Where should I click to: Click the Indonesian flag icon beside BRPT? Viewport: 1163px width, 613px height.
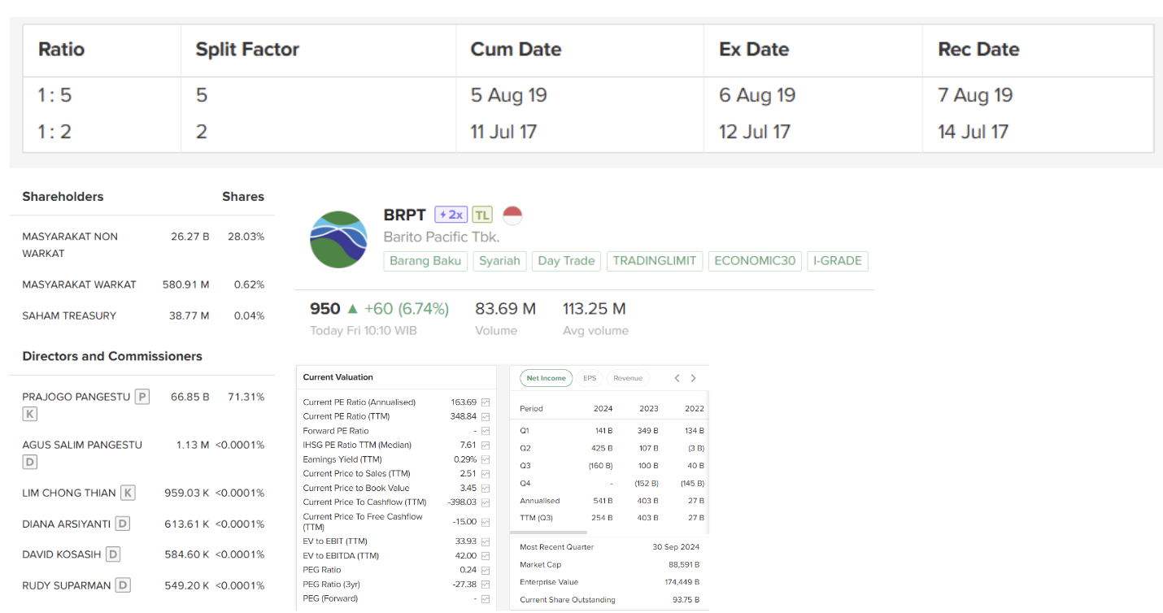pos(512,215)
